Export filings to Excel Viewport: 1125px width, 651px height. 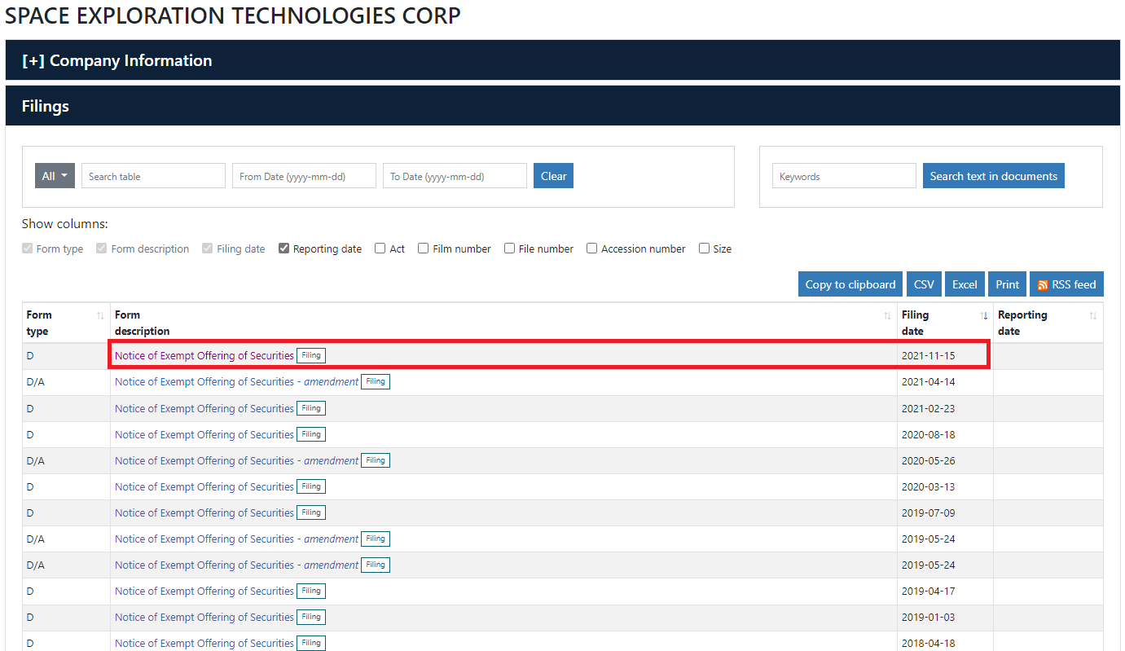pos(965,284)
